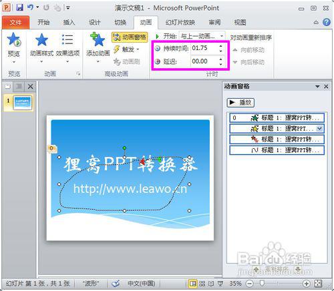Switch to Normal view icon

(x=193, y=284)
